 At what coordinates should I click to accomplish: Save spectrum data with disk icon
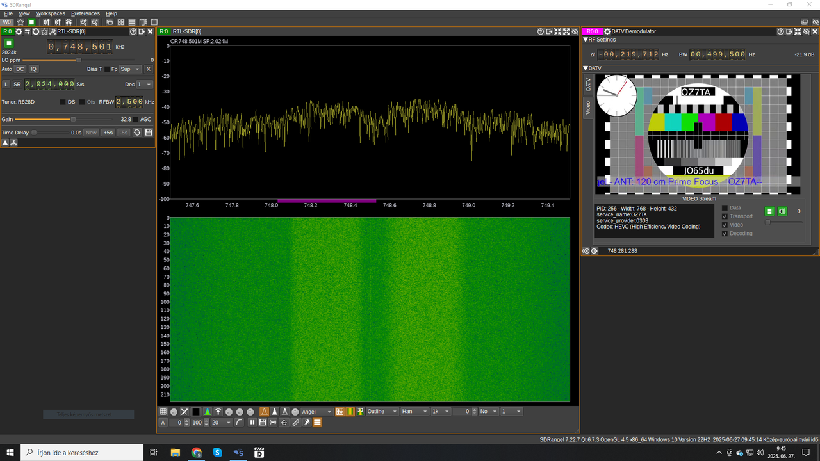(x=263, y=423)
